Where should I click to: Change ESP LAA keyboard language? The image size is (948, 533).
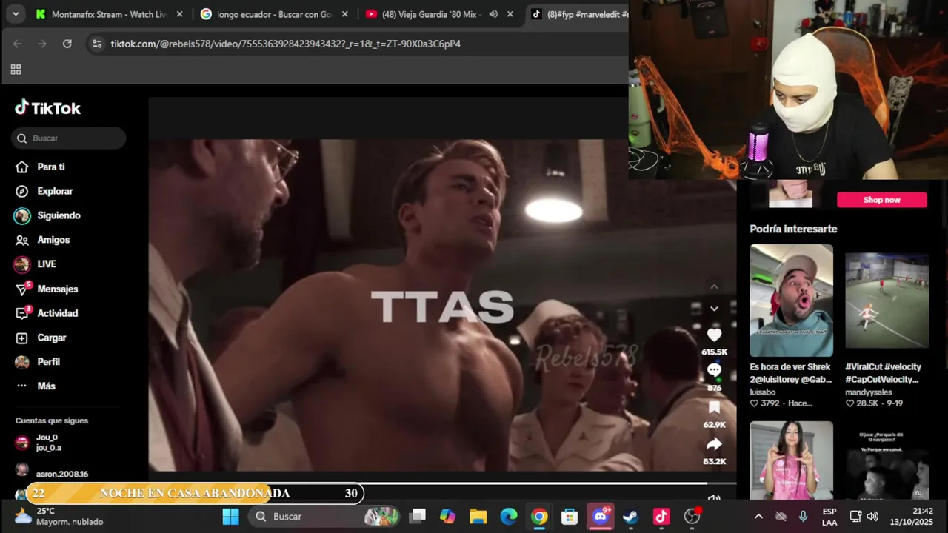tap(829, 517)
